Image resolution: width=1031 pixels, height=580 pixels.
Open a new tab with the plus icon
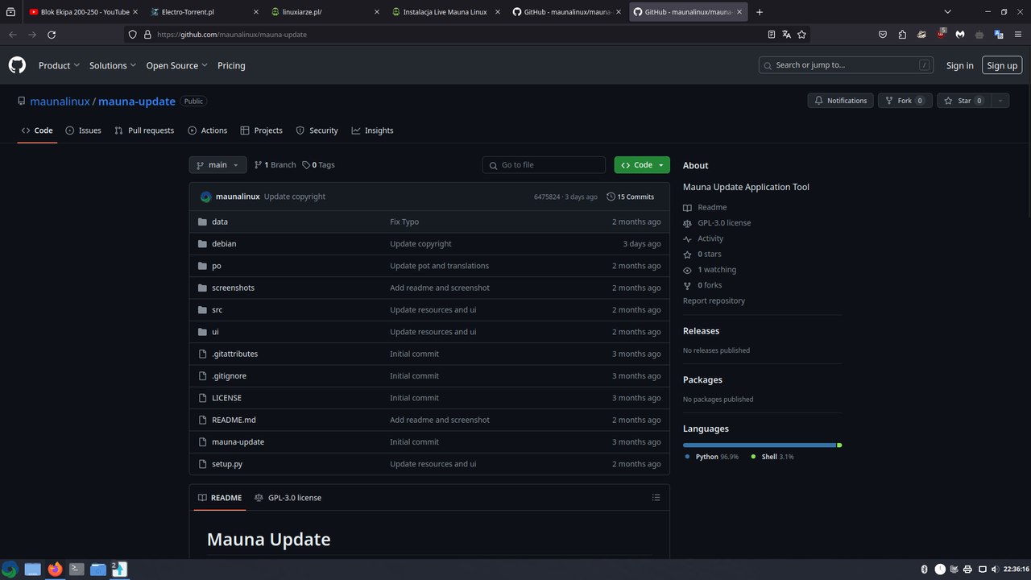(x=760, y=12)
